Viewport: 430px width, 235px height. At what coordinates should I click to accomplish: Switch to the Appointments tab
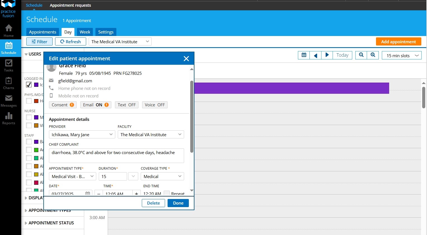pos(43,32)
